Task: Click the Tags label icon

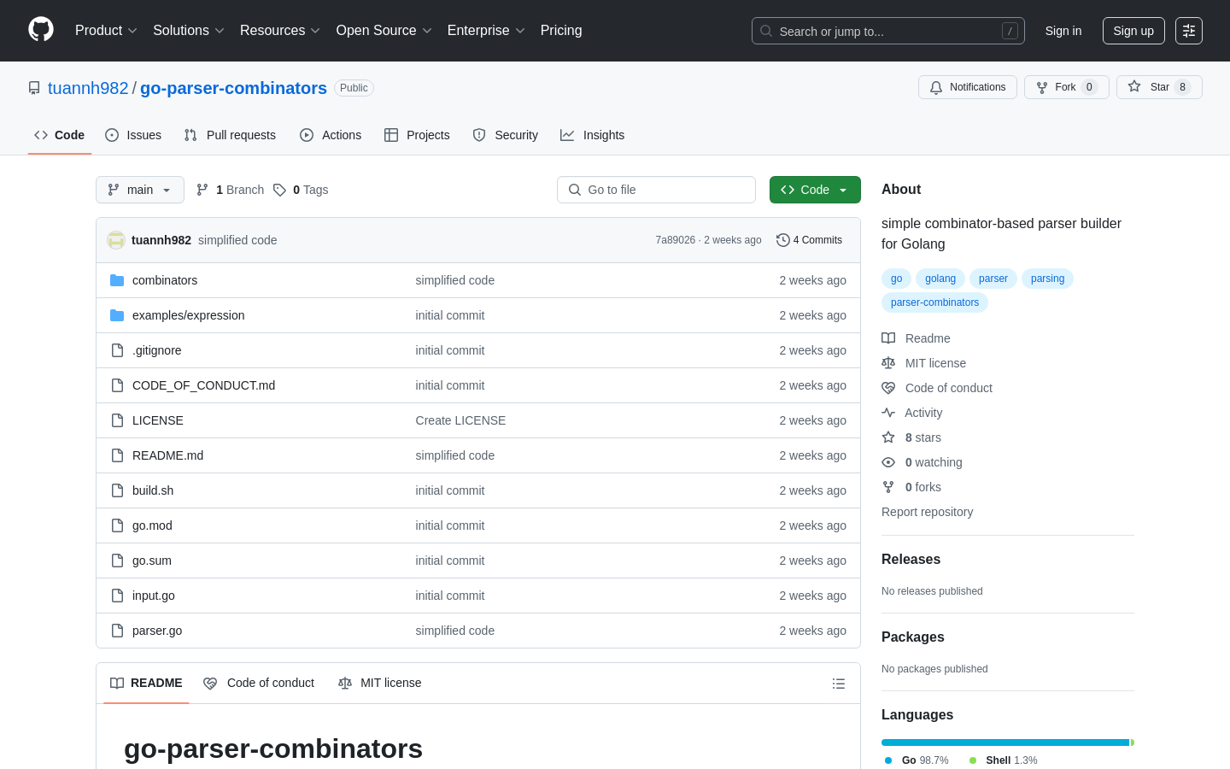Action: pyautogui.click(x=279, y=190)
